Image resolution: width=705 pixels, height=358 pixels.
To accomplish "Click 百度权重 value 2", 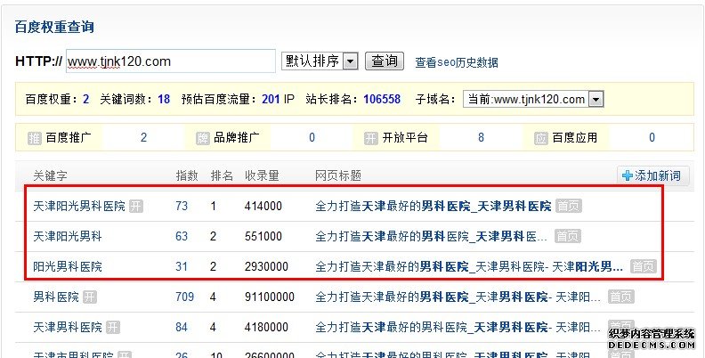I will tap(85, 99).
